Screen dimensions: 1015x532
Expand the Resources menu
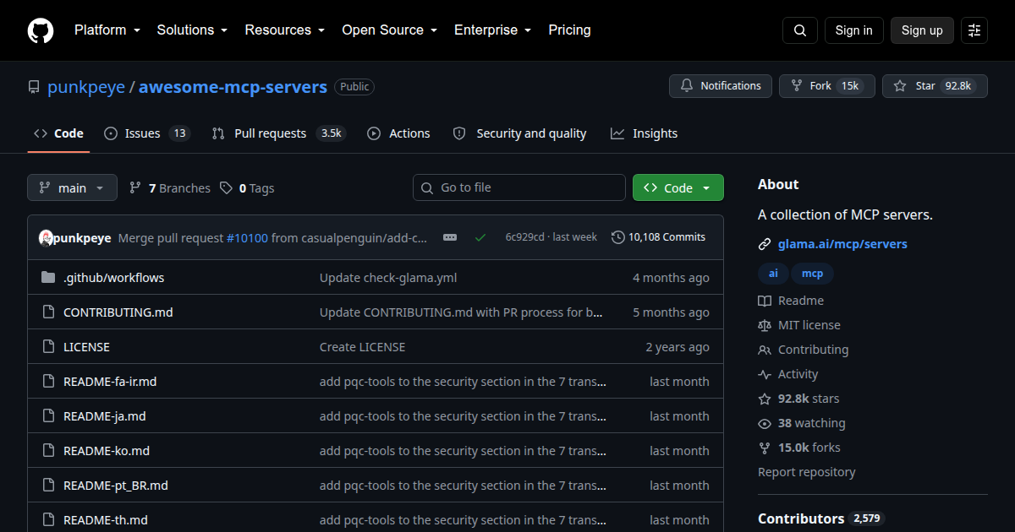pyautogui.click(x=285, y=30)
